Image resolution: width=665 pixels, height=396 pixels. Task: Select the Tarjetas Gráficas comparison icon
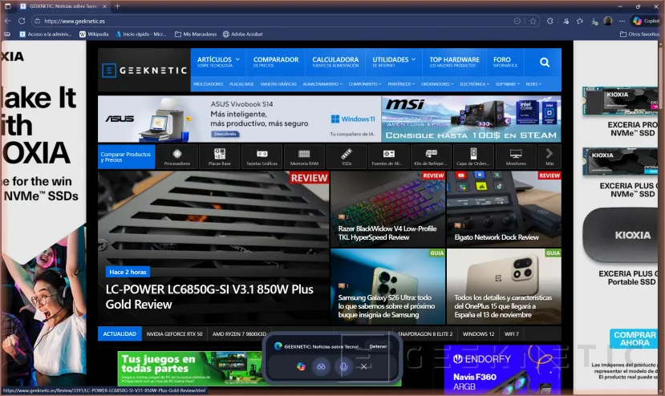[262, 157]
